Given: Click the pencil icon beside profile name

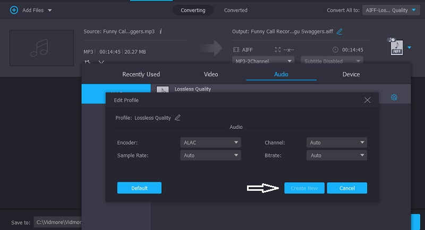Looking at the screenshot, I should tap(177, 118).
